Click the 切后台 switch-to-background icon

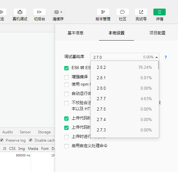pyautogui.click(x=40, y=12)
